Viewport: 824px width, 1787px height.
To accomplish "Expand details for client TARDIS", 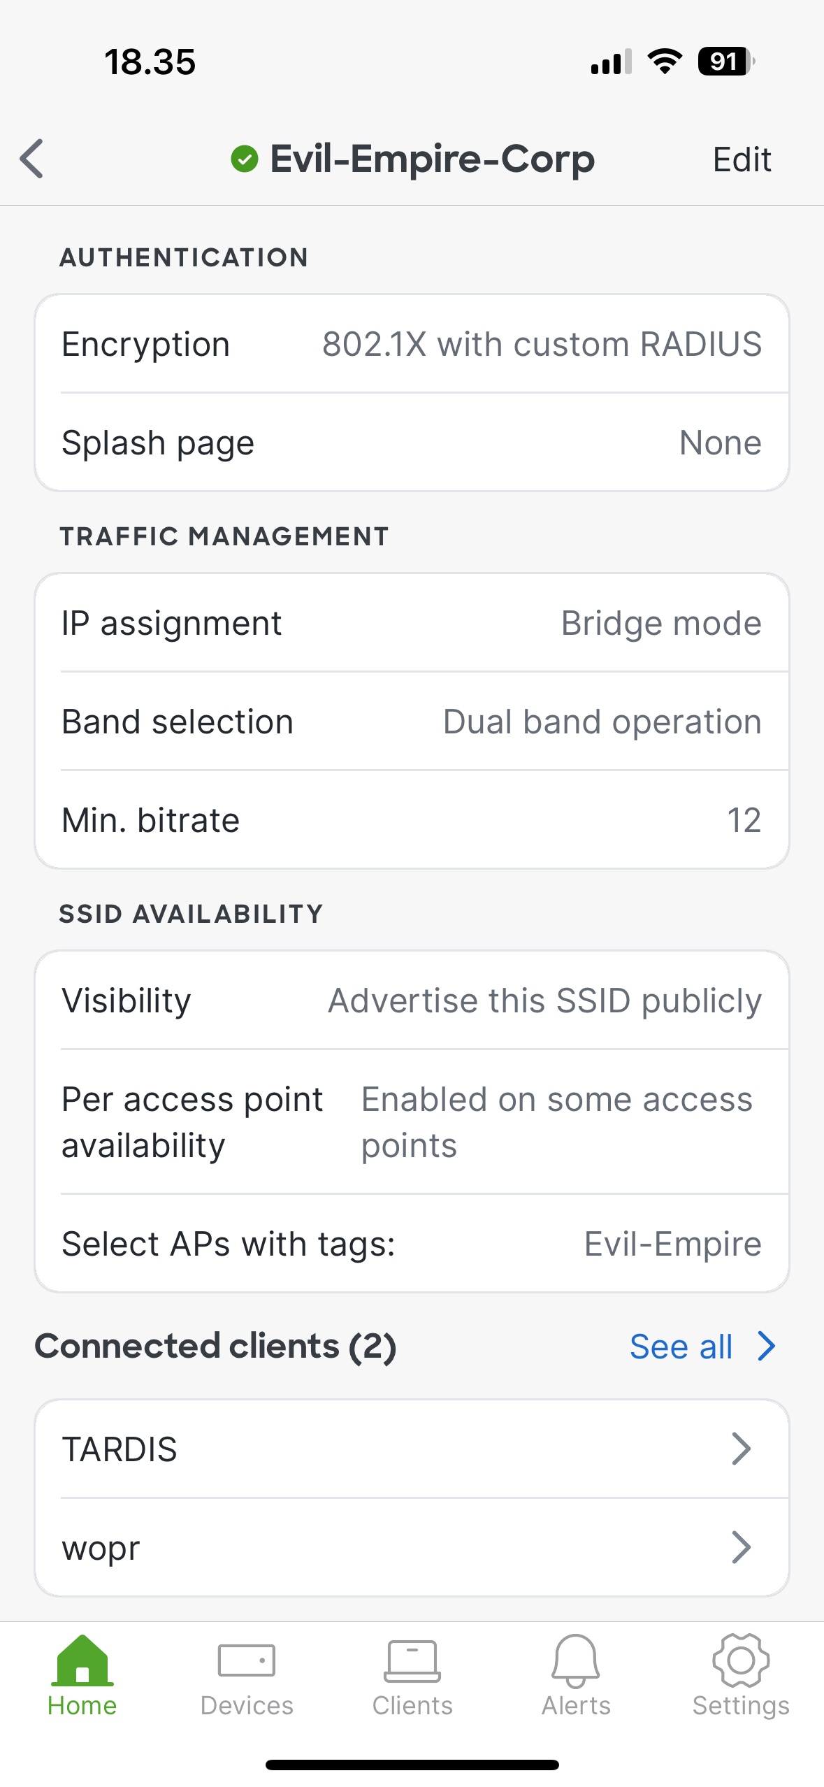I will pyautogui.click(x=412, y=1449).
